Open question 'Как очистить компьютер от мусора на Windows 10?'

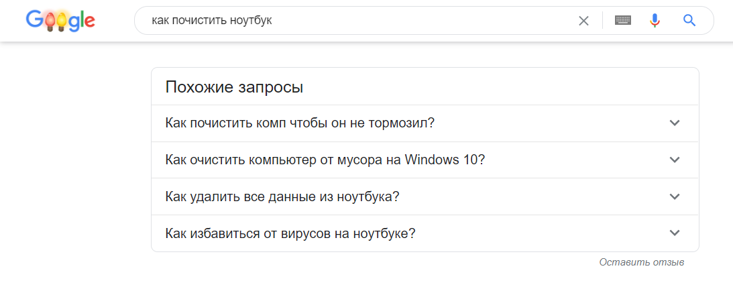coord(325,160)
